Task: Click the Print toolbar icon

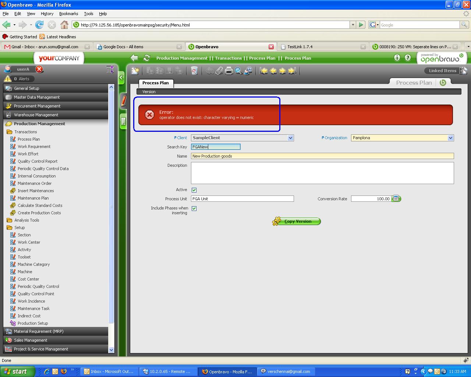Action: click(x=229, y=71)
